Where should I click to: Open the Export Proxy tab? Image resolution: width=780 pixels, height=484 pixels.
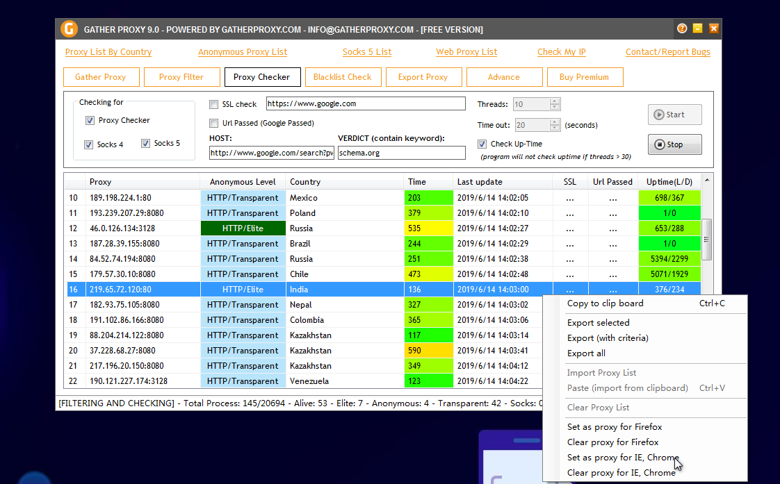click(424, 77)
